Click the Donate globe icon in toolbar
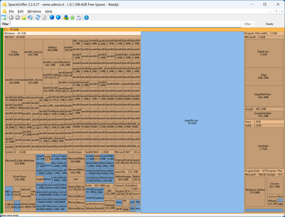 pos(86,17)
